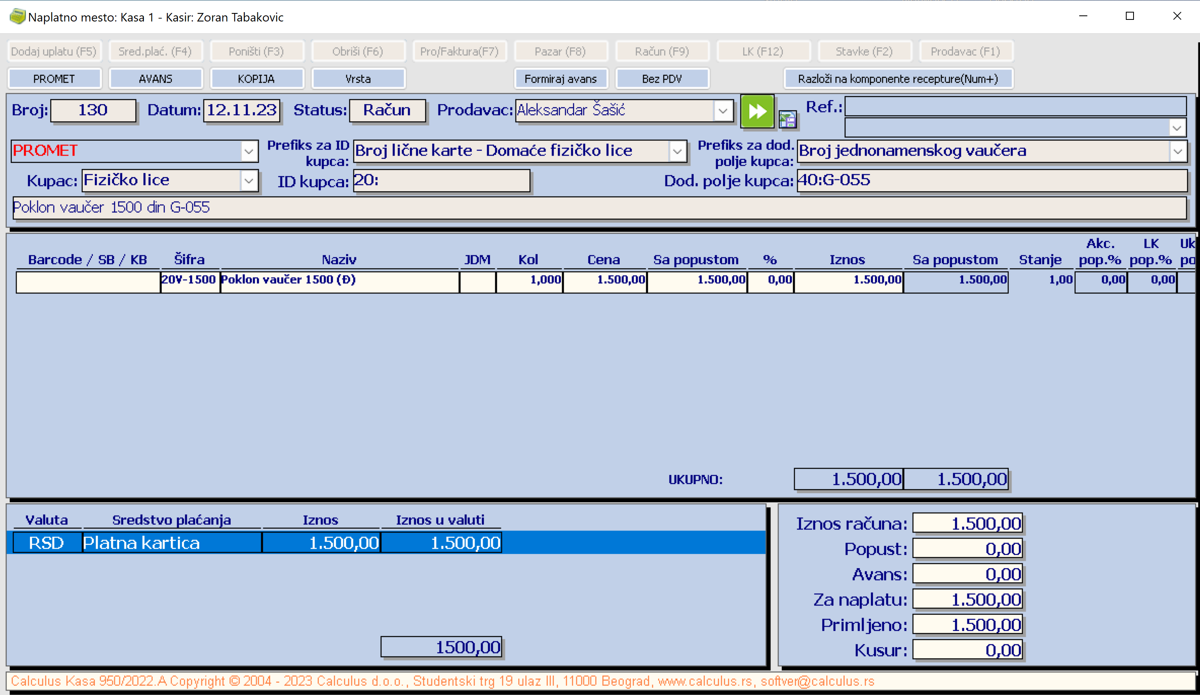Expand the Prefiks za ID kupca dropdown
The width and height of the screenshot is (1200, 695).
[677, 152]
